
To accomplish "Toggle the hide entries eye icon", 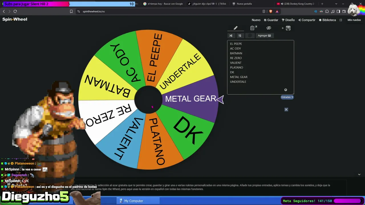I will pyautogui.click(x=269, y=28).
